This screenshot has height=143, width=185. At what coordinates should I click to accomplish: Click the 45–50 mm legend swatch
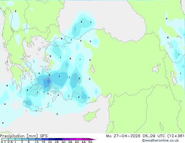(x=86, y=139)
